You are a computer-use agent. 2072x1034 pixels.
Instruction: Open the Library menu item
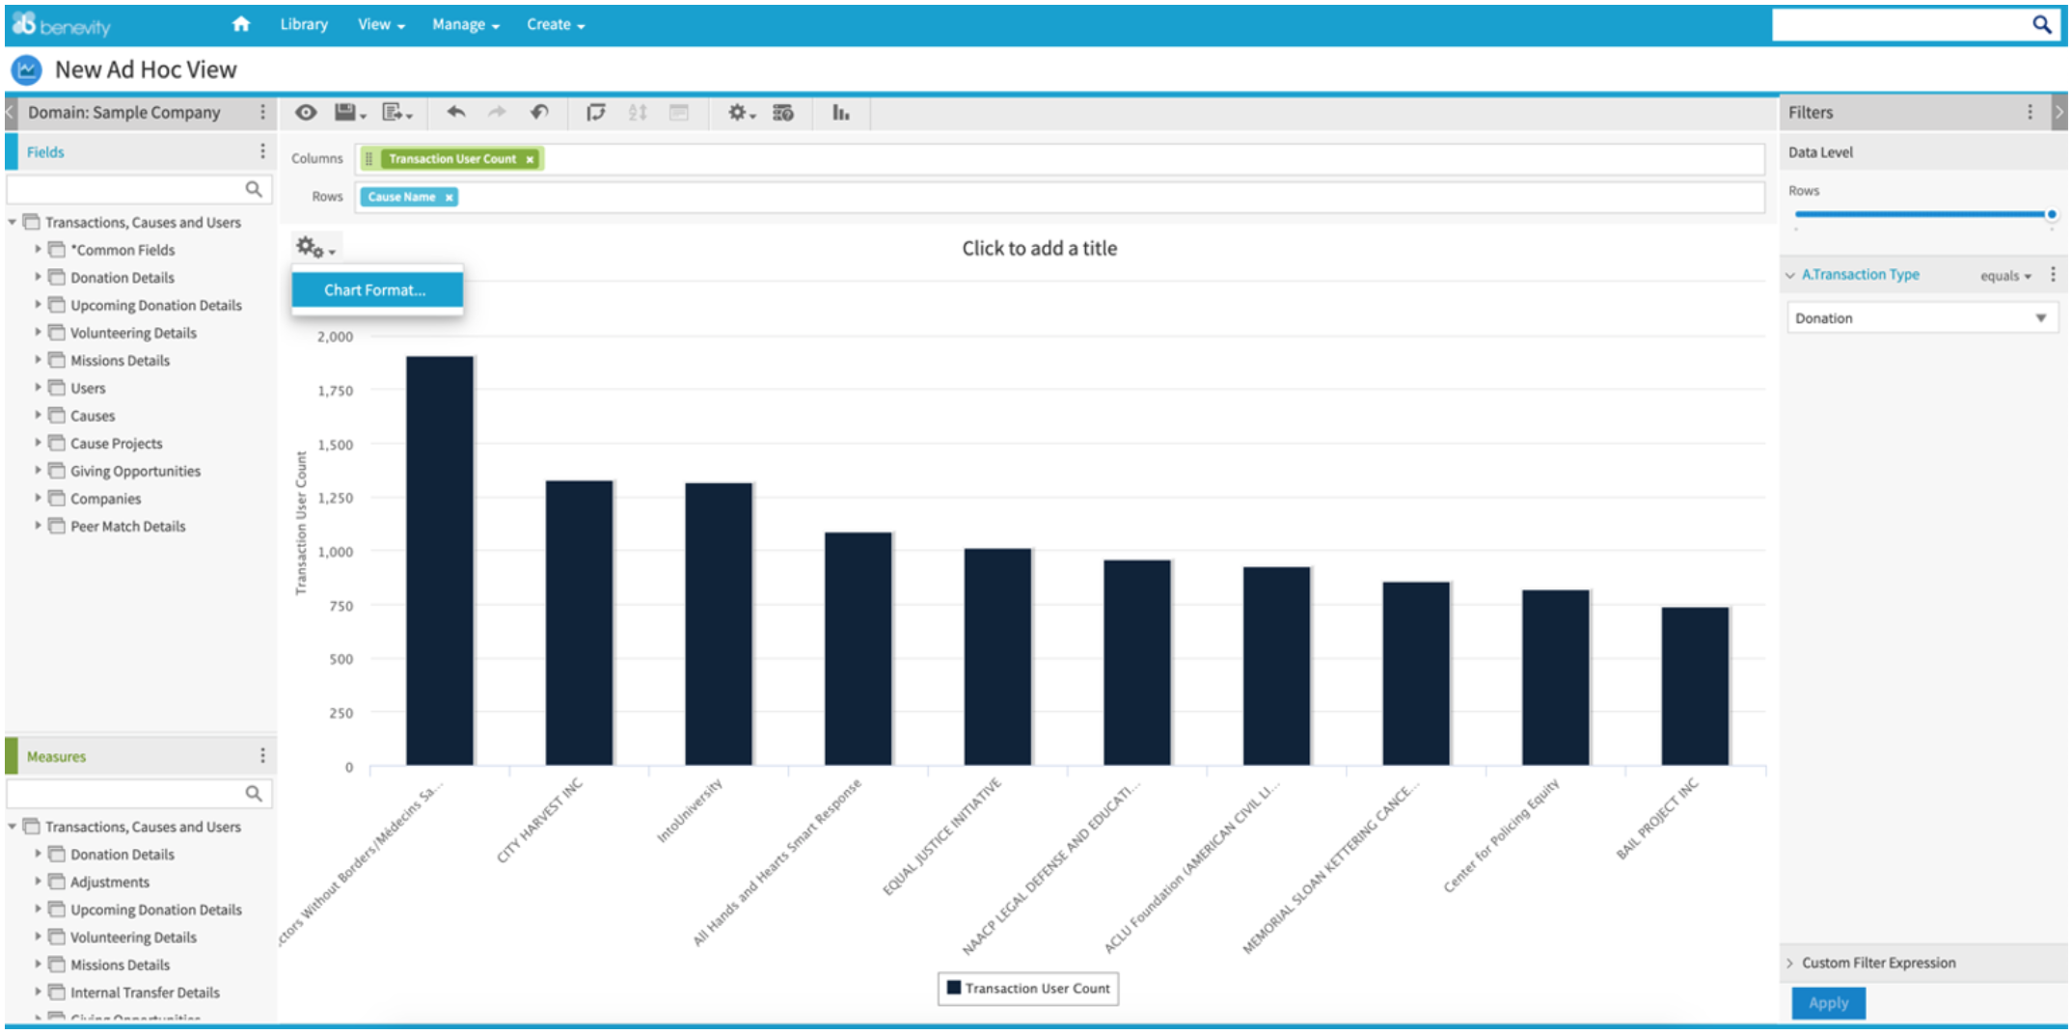coord(304,24)
